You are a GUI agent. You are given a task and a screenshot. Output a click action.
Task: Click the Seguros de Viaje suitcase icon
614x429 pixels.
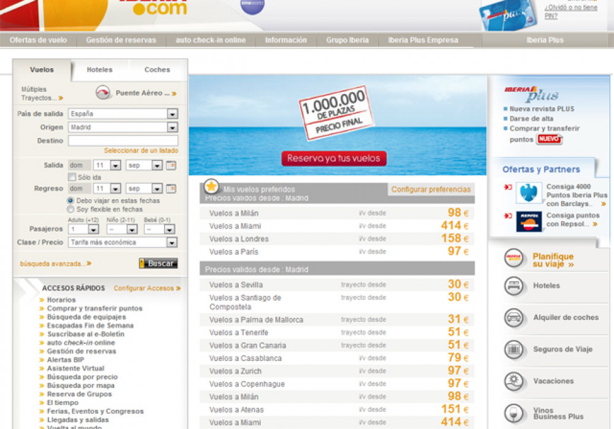pos(513,349)
